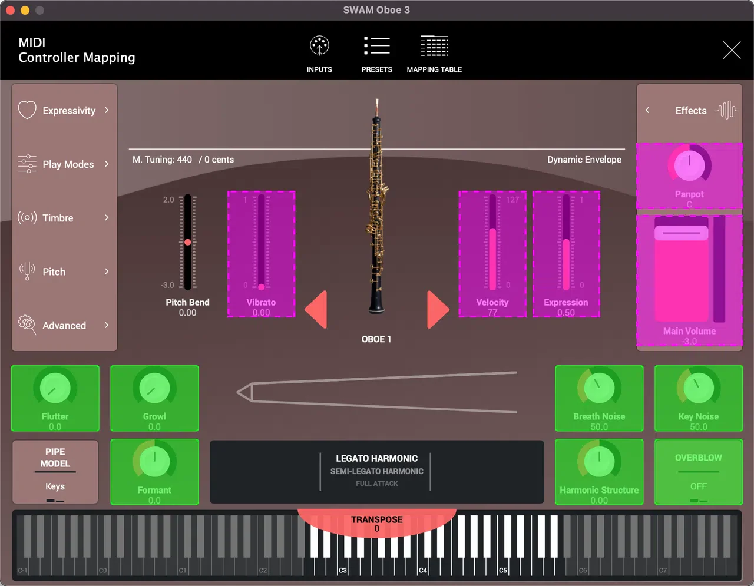Image resolution: width=754 pixels, height=586 pixels.
Task: Open the MIDI Inputs panel
Action: 319,54
